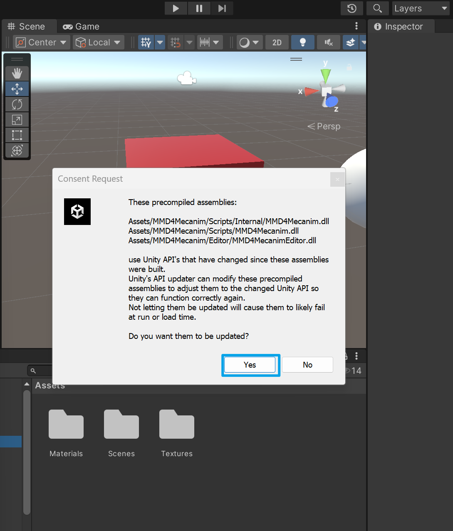
Task: Toggle grid visibility icon
Action: (146, 42)
